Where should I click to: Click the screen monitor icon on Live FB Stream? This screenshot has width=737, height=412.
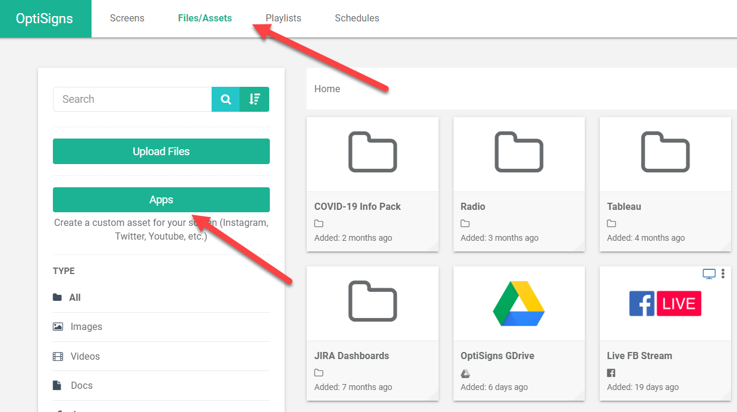708,273
